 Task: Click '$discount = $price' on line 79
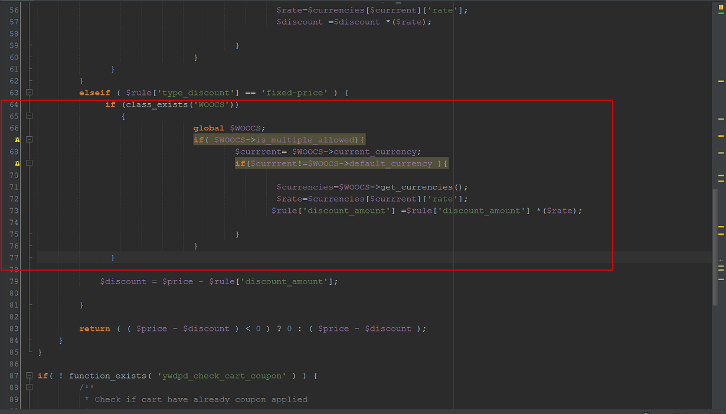(x=146, y=281)
